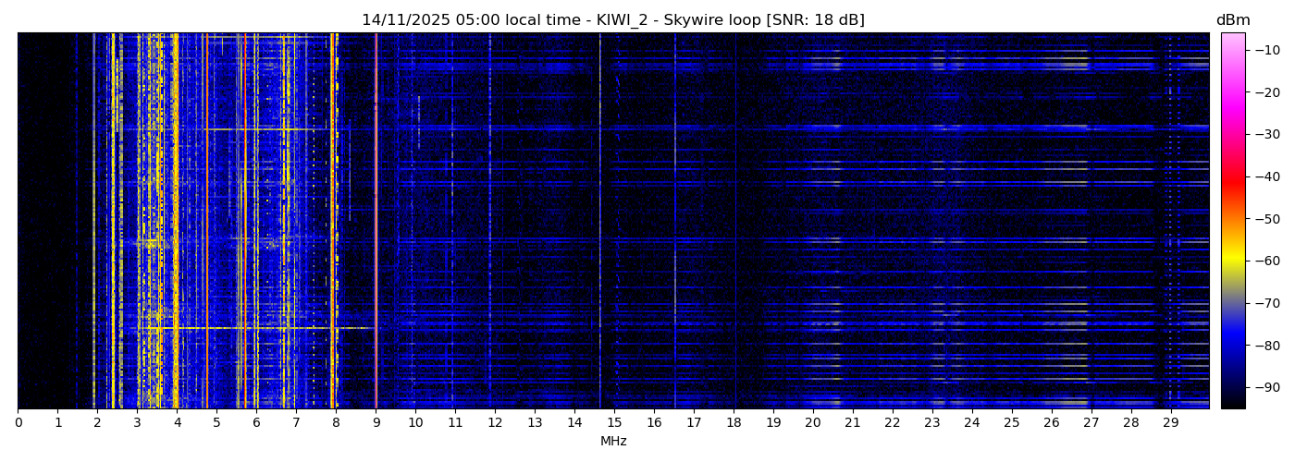This screenshot has height=462, width=1295.
Task: Click the 0 MHz tick label
Action: pyautogui.click(x=18, y=423)
